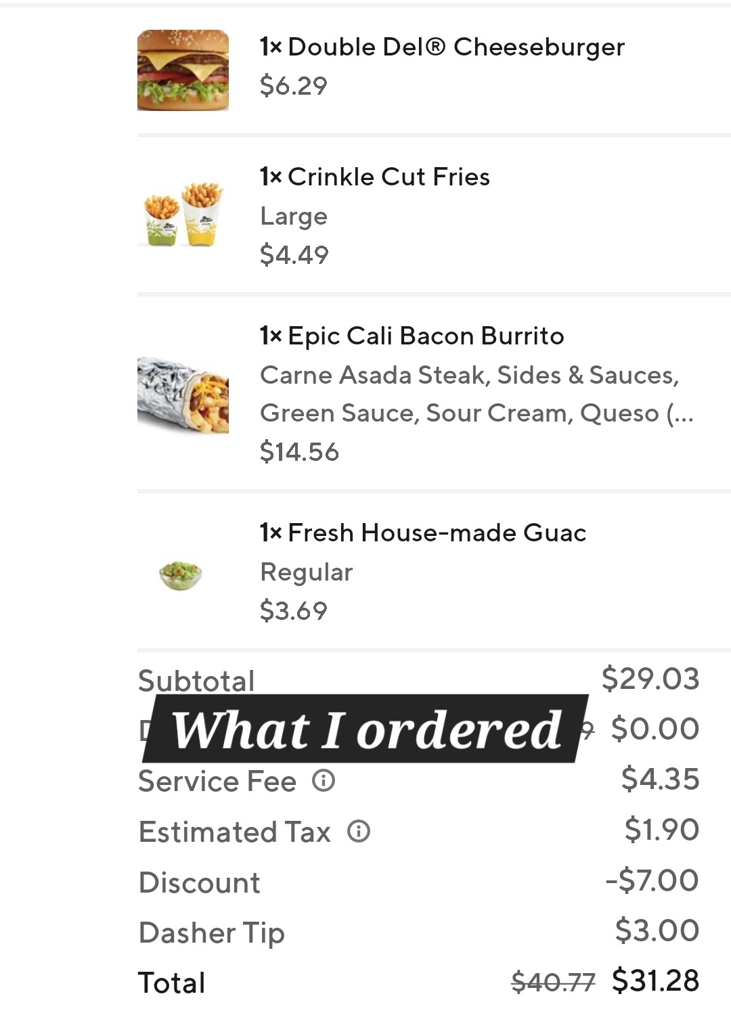Select the Dasher Tip amount $3.00
The height and width of the screenshot is (1011, 731).
[x=657, y=930]
